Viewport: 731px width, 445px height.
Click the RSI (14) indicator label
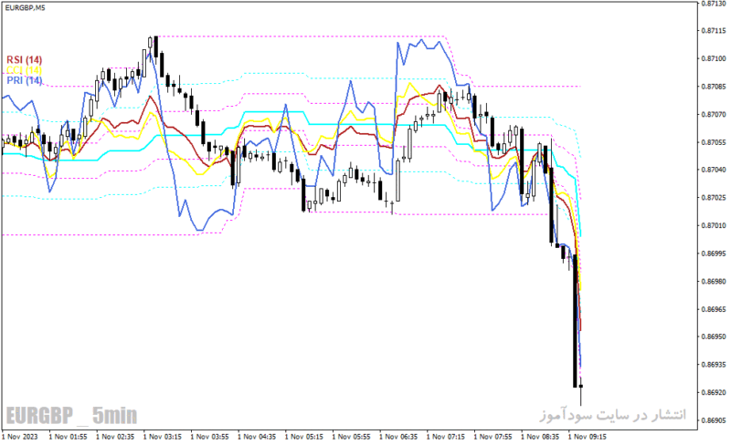coord(25,60)
